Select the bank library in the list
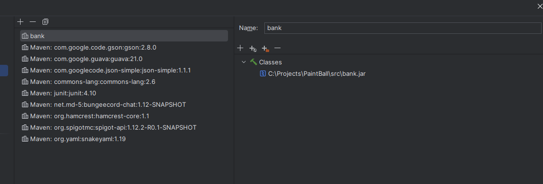This screenshot has height=184, width=543. (124, 36)
